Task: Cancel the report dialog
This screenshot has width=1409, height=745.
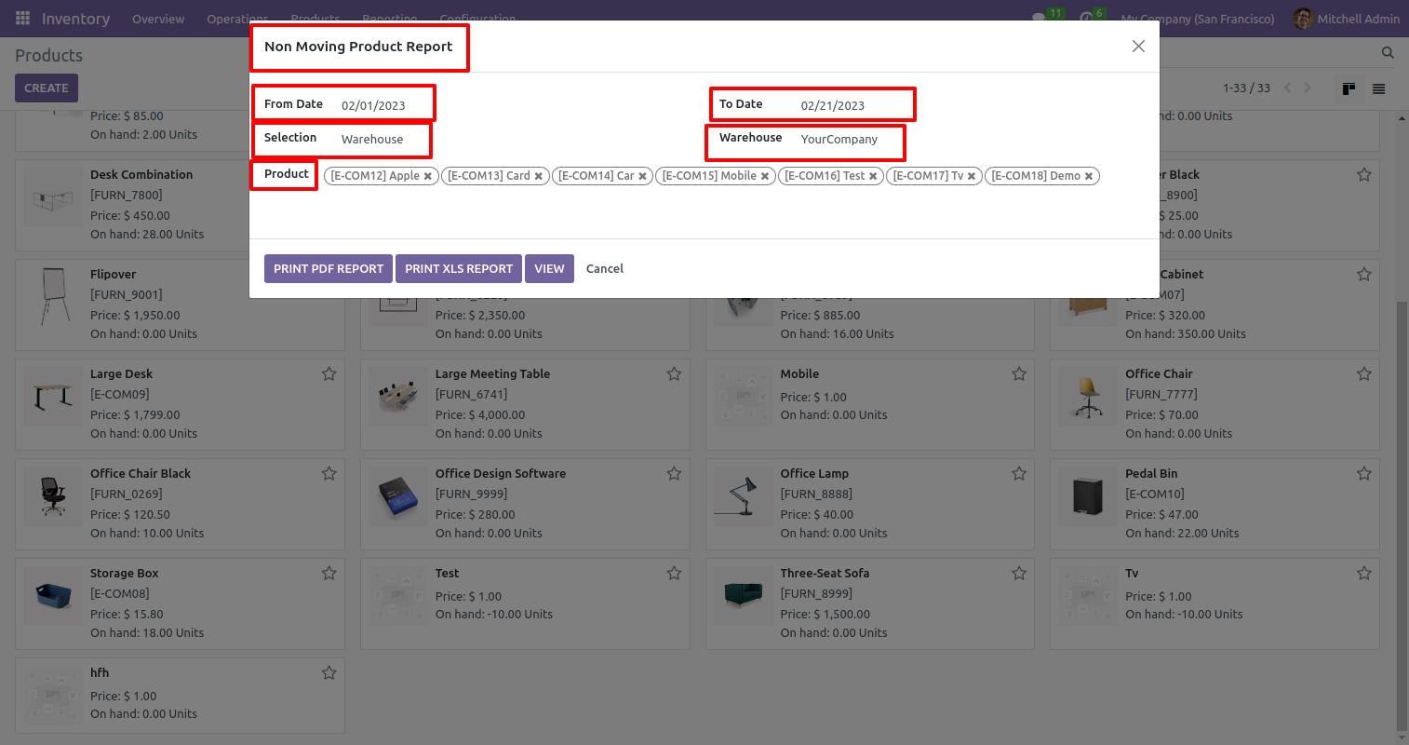Action: [605, 268]
